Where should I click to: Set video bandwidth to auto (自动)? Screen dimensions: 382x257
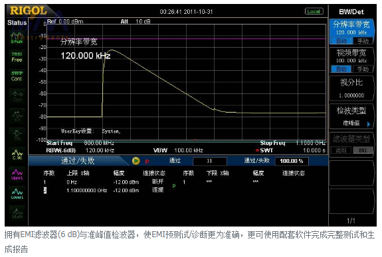point(341,70)
